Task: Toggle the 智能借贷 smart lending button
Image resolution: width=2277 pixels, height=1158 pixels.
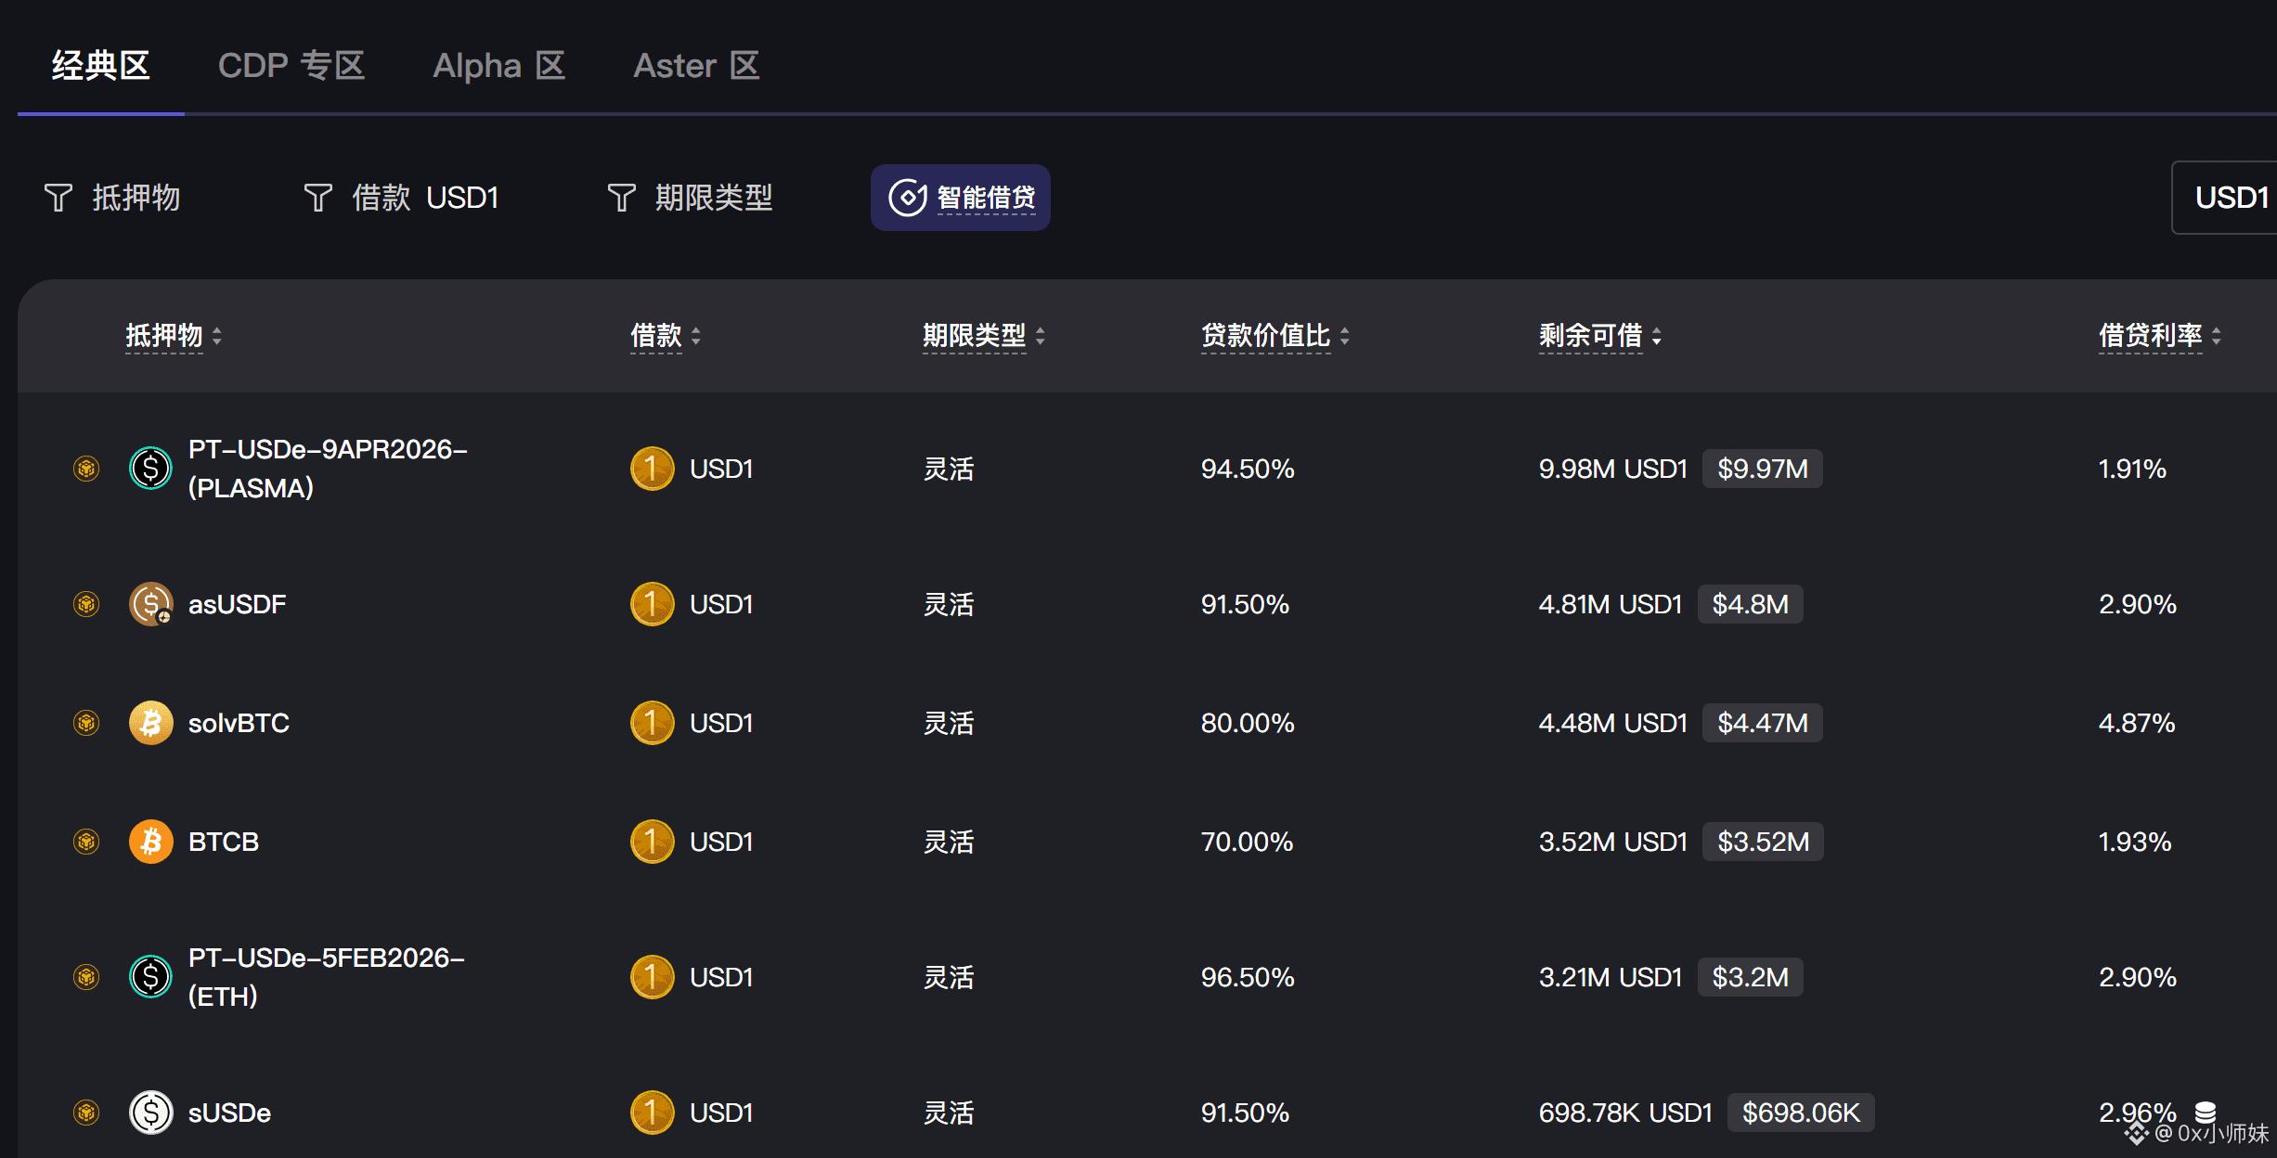Action: tap(960, 198)
